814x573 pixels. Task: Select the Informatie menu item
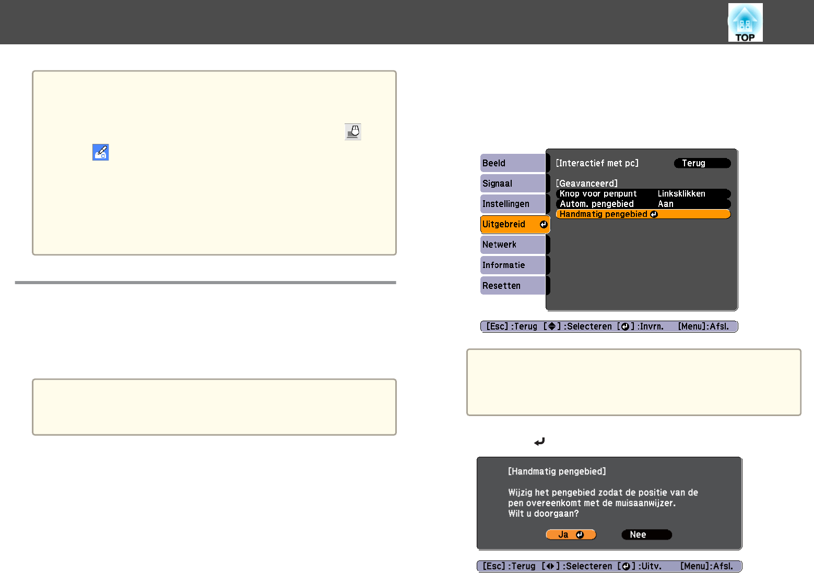[x=513, y=265]
